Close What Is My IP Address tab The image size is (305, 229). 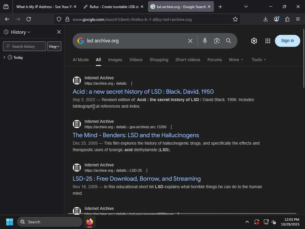coord(75,7)
